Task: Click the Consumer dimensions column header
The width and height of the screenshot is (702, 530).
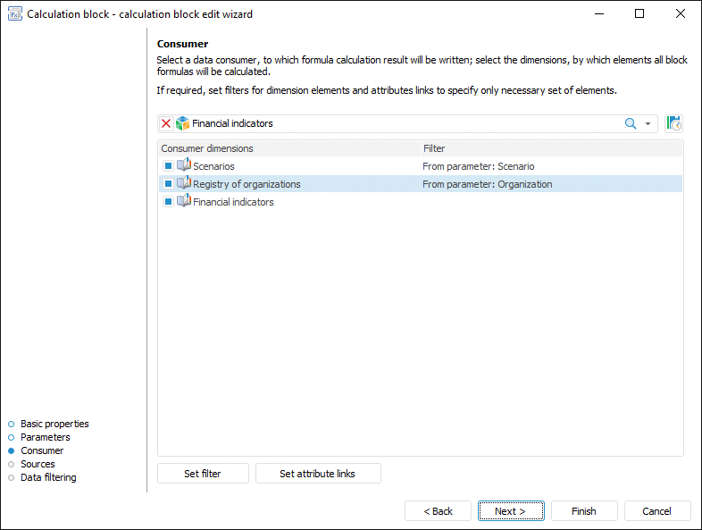Action: coord(288,148)
